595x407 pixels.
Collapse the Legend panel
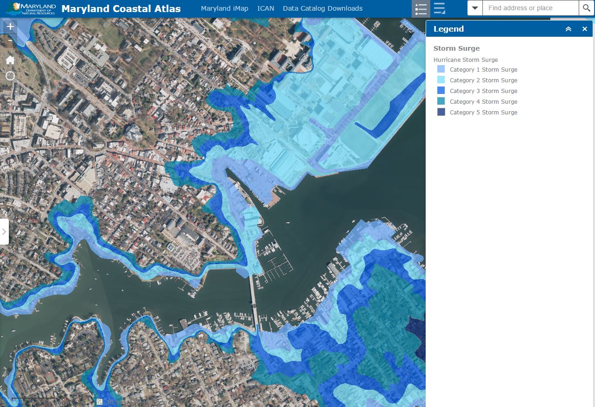tap(568, 29)
